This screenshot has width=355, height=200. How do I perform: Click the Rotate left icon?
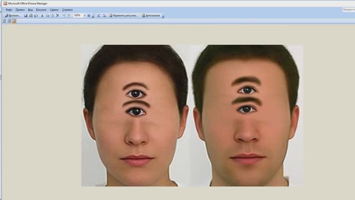click(x=99, y=16)
